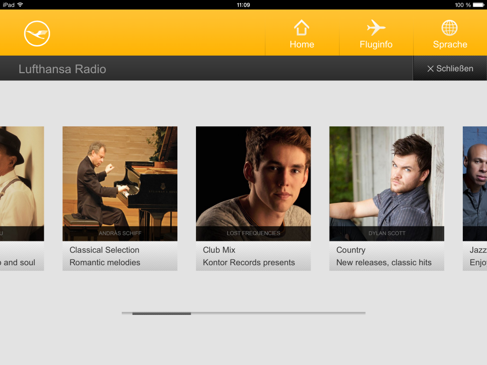The image size is (487, 365).
Task: Open the Sprache language menu label
Action: coord(450,45)
